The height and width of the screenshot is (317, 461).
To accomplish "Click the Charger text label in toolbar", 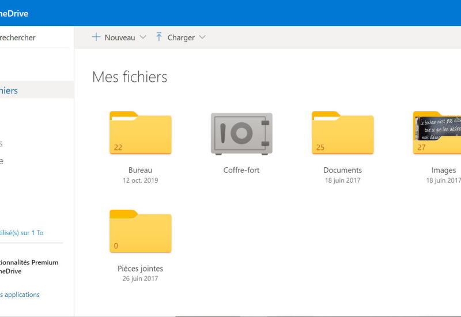I will (181, 37).
